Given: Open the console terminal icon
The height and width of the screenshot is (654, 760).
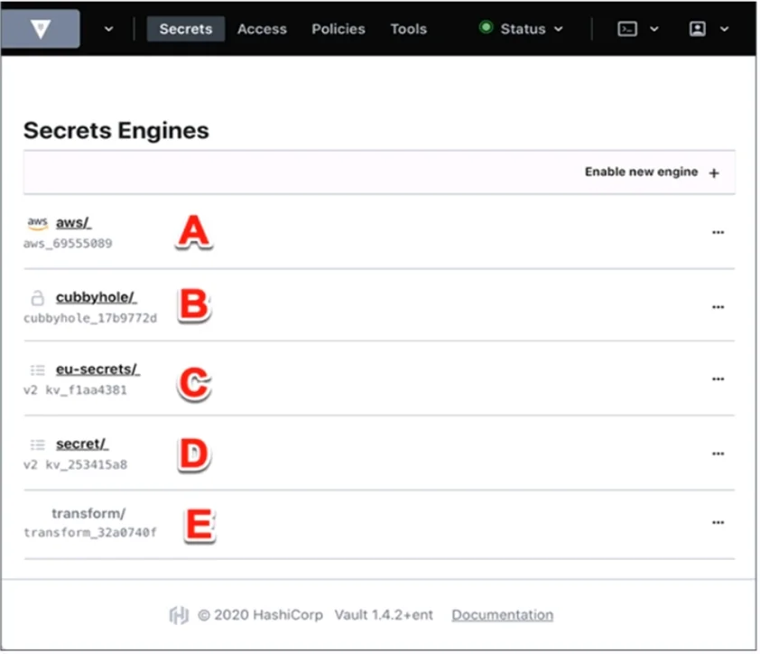Looking at the screenshot, I should 627,29.
